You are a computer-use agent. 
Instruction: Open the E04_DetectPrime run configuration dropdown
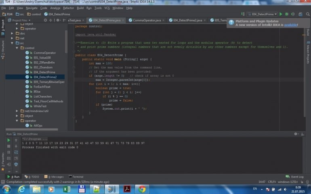(264, 14)
